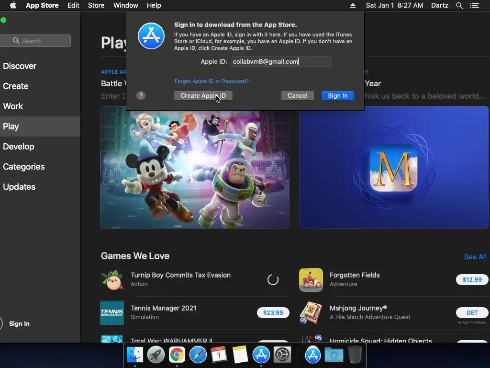Click Mahjong Journey title text
The height and width of the screenshot is (368, 490).
[358, 308]
